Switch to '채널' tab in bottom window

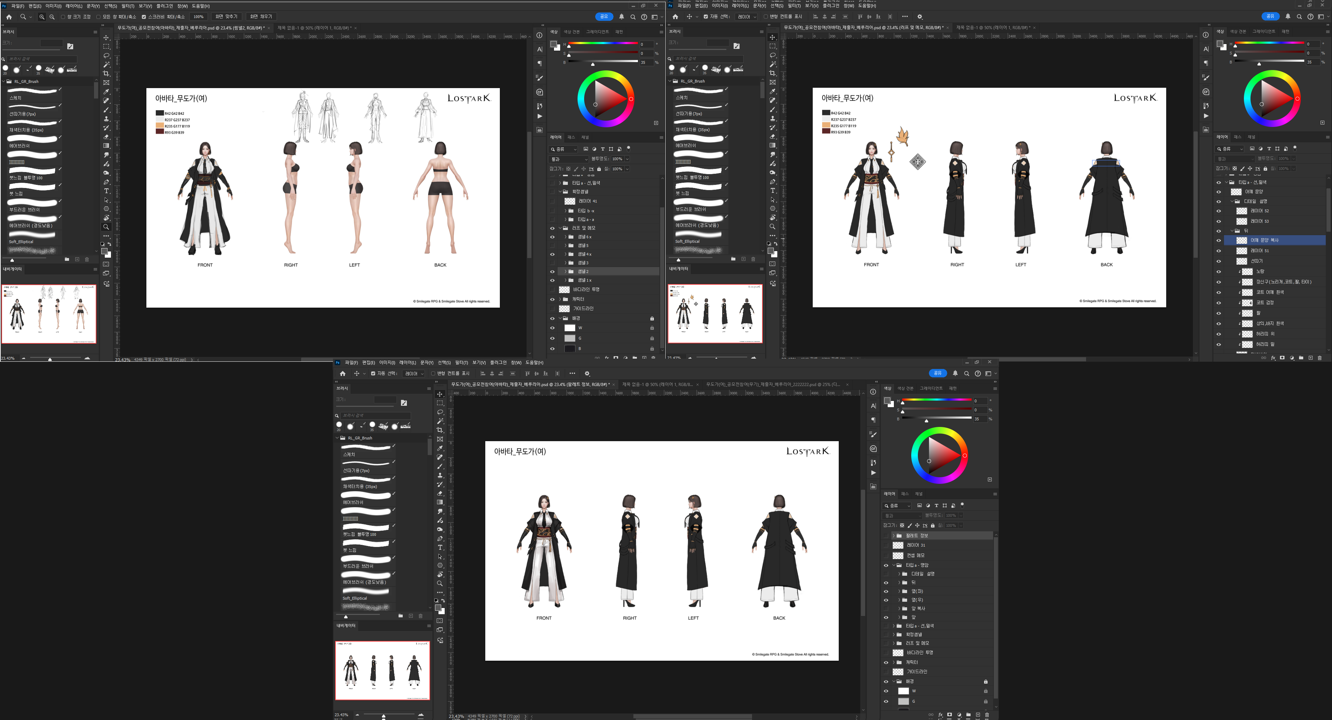pos(919,494)
